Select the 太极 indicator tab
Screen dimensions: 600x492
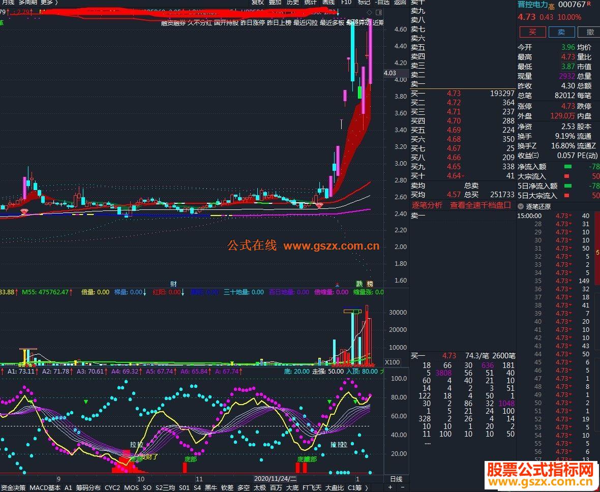tap(260, 488)
